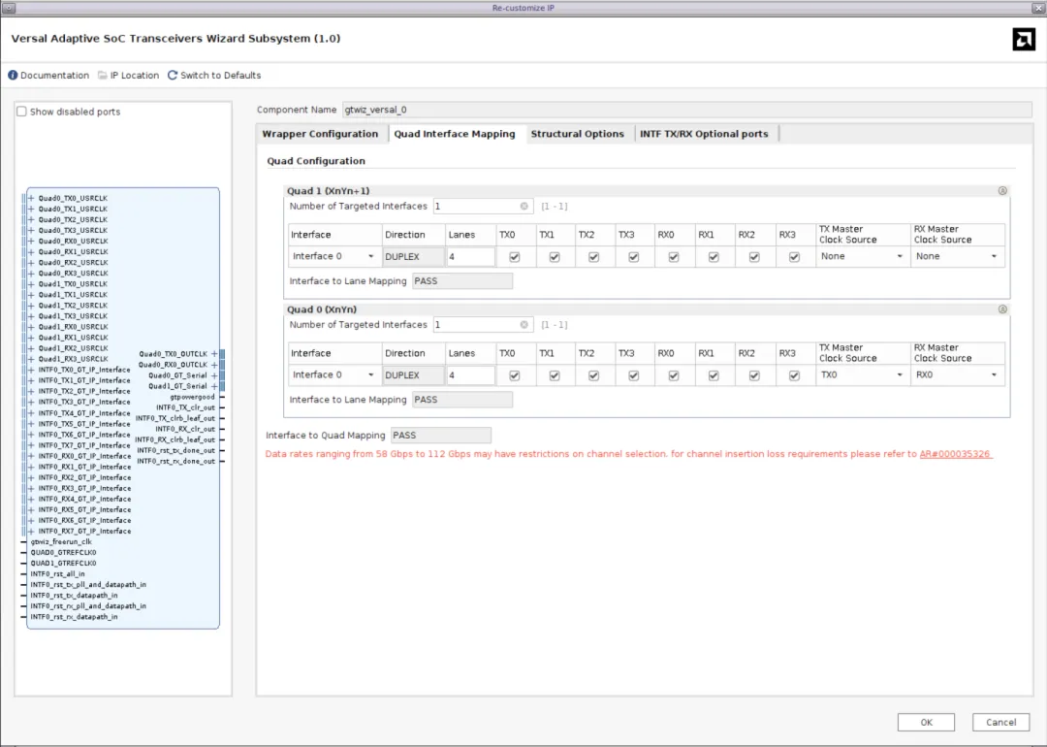This screenshot has width=1047, height=747.
Task: Open Quad 1 RX Master Clock Source dropdown
Action: [957, 256]
